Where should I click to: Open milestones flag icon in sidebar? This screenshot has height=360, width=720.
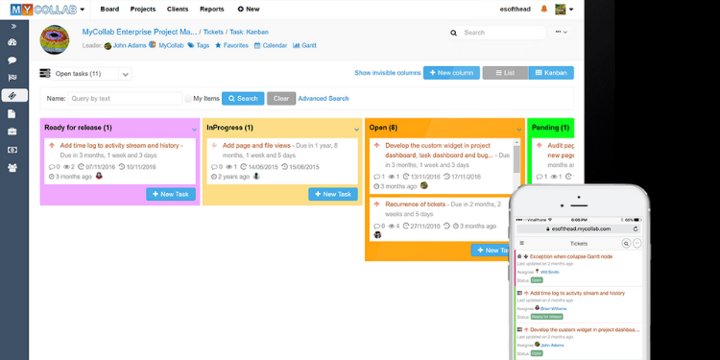(12, 78)
